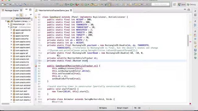Click the pink overview ruler marker
198x111 pixels.
tap(190, 42)
